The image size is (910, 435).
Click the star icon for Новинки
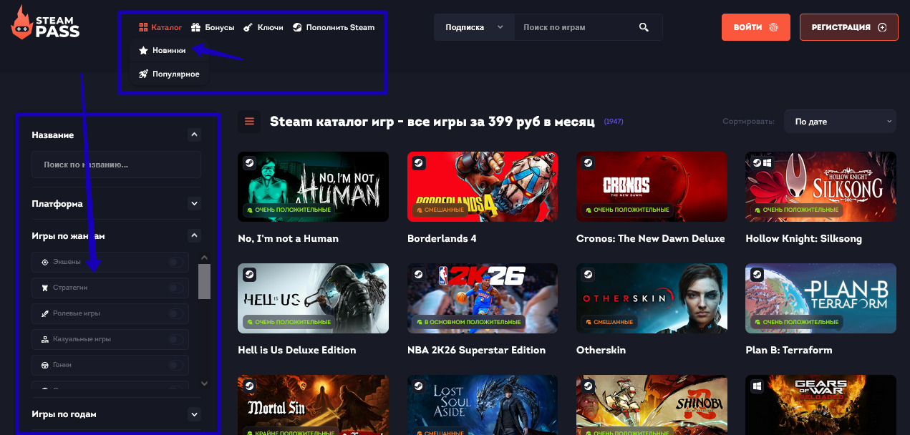(x=143, y=51)
